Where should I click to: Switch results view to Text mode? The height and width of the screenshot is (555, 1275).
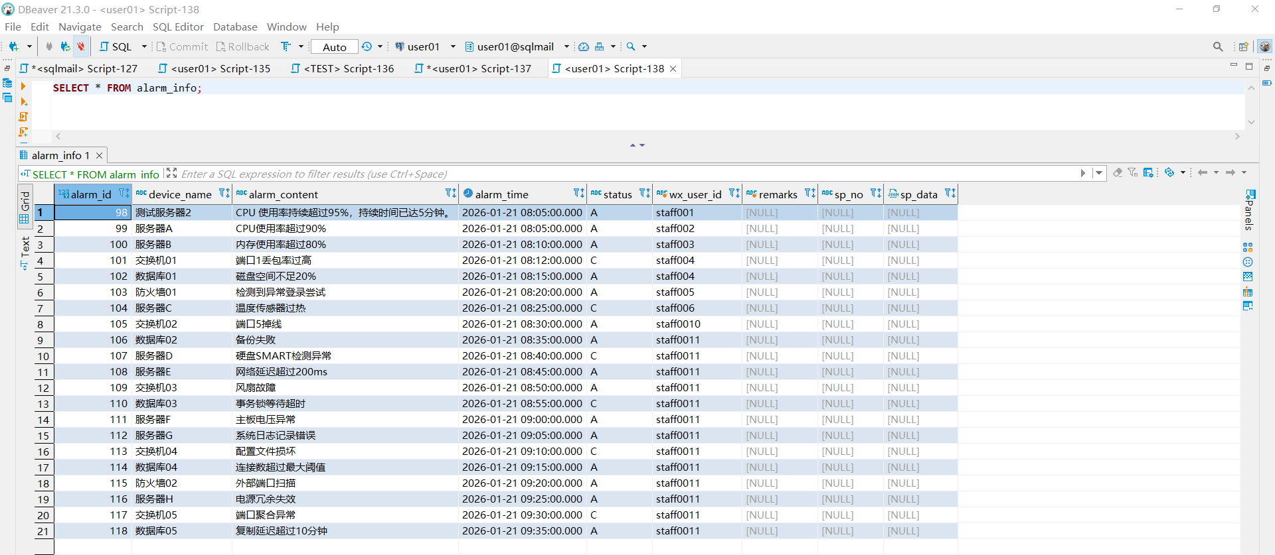pyautogui.click(x=25, y=252)
